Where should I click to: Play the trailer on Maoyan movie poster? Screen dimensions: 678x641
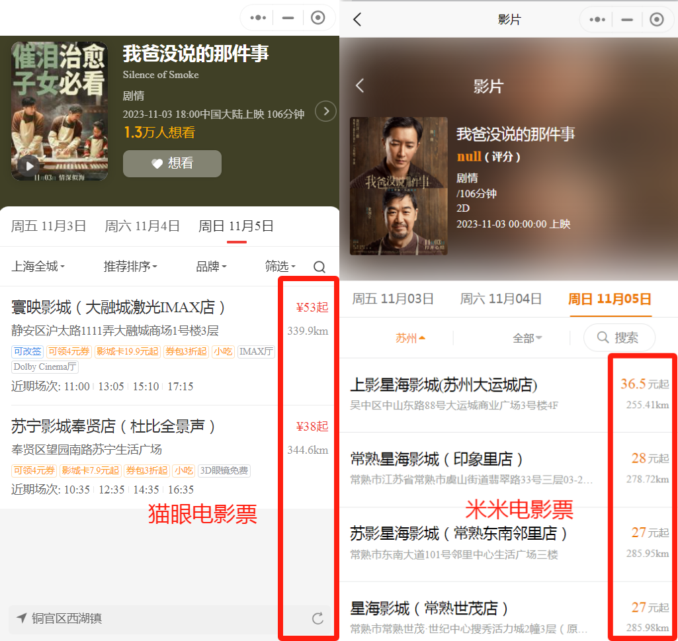[x=30, y=166]
